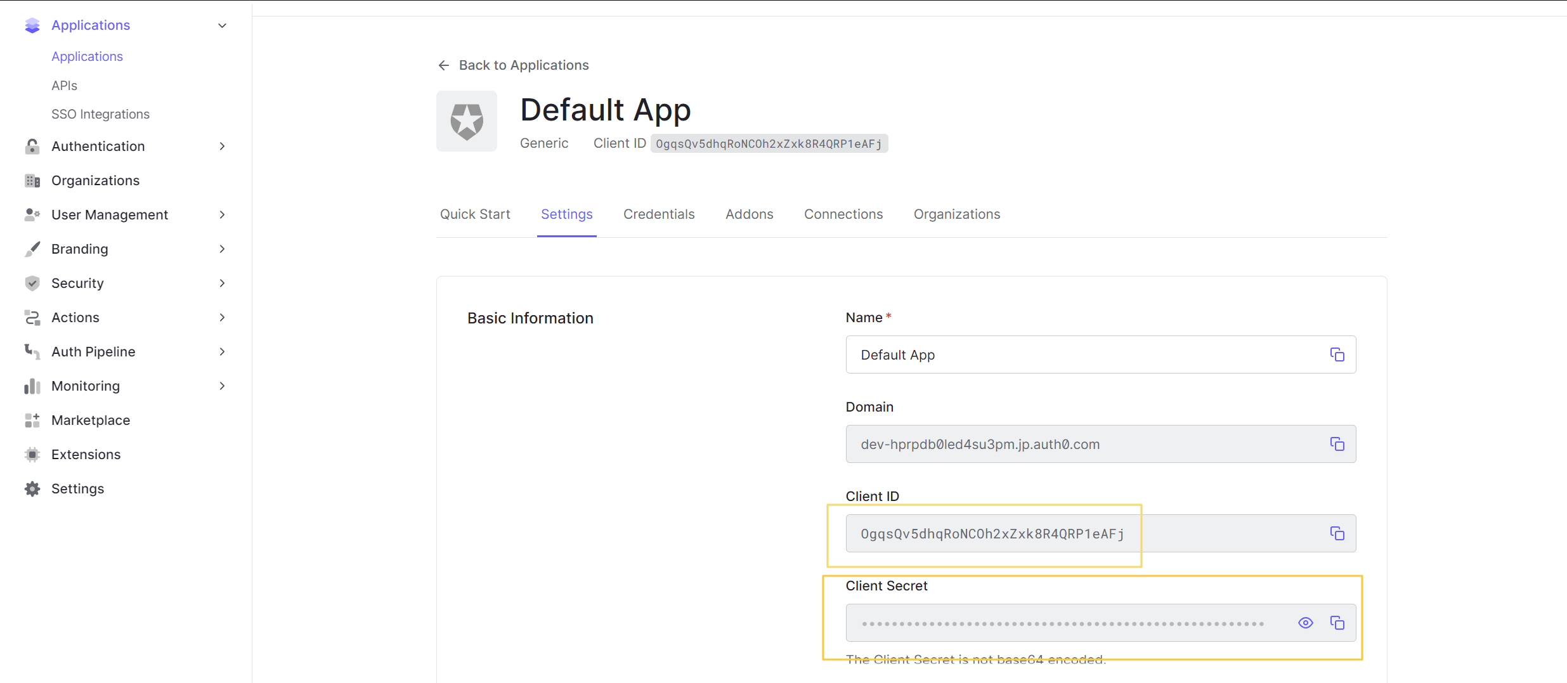Click the Default App logo icon

[467, 121]
